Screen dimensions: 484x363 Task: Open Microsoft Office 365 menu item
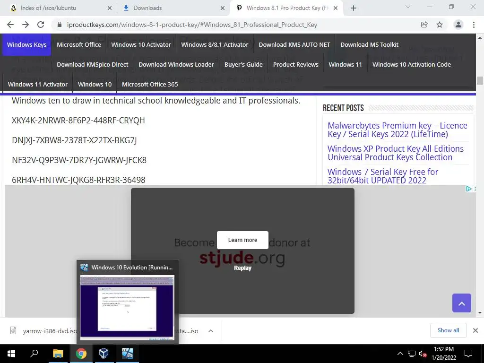150,84
